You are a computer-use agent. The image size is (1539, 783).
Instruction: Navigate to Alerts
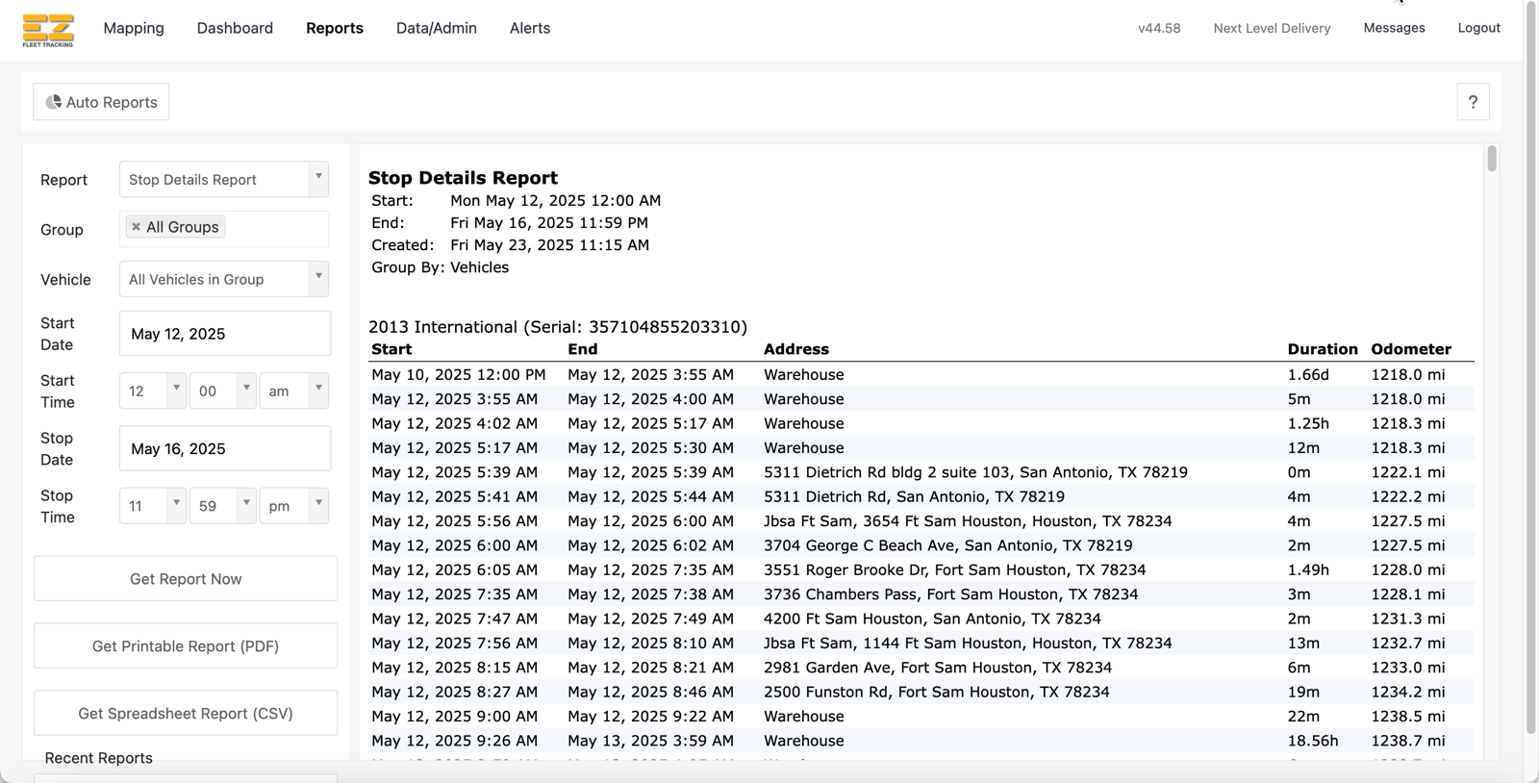(x=530, y=28)
